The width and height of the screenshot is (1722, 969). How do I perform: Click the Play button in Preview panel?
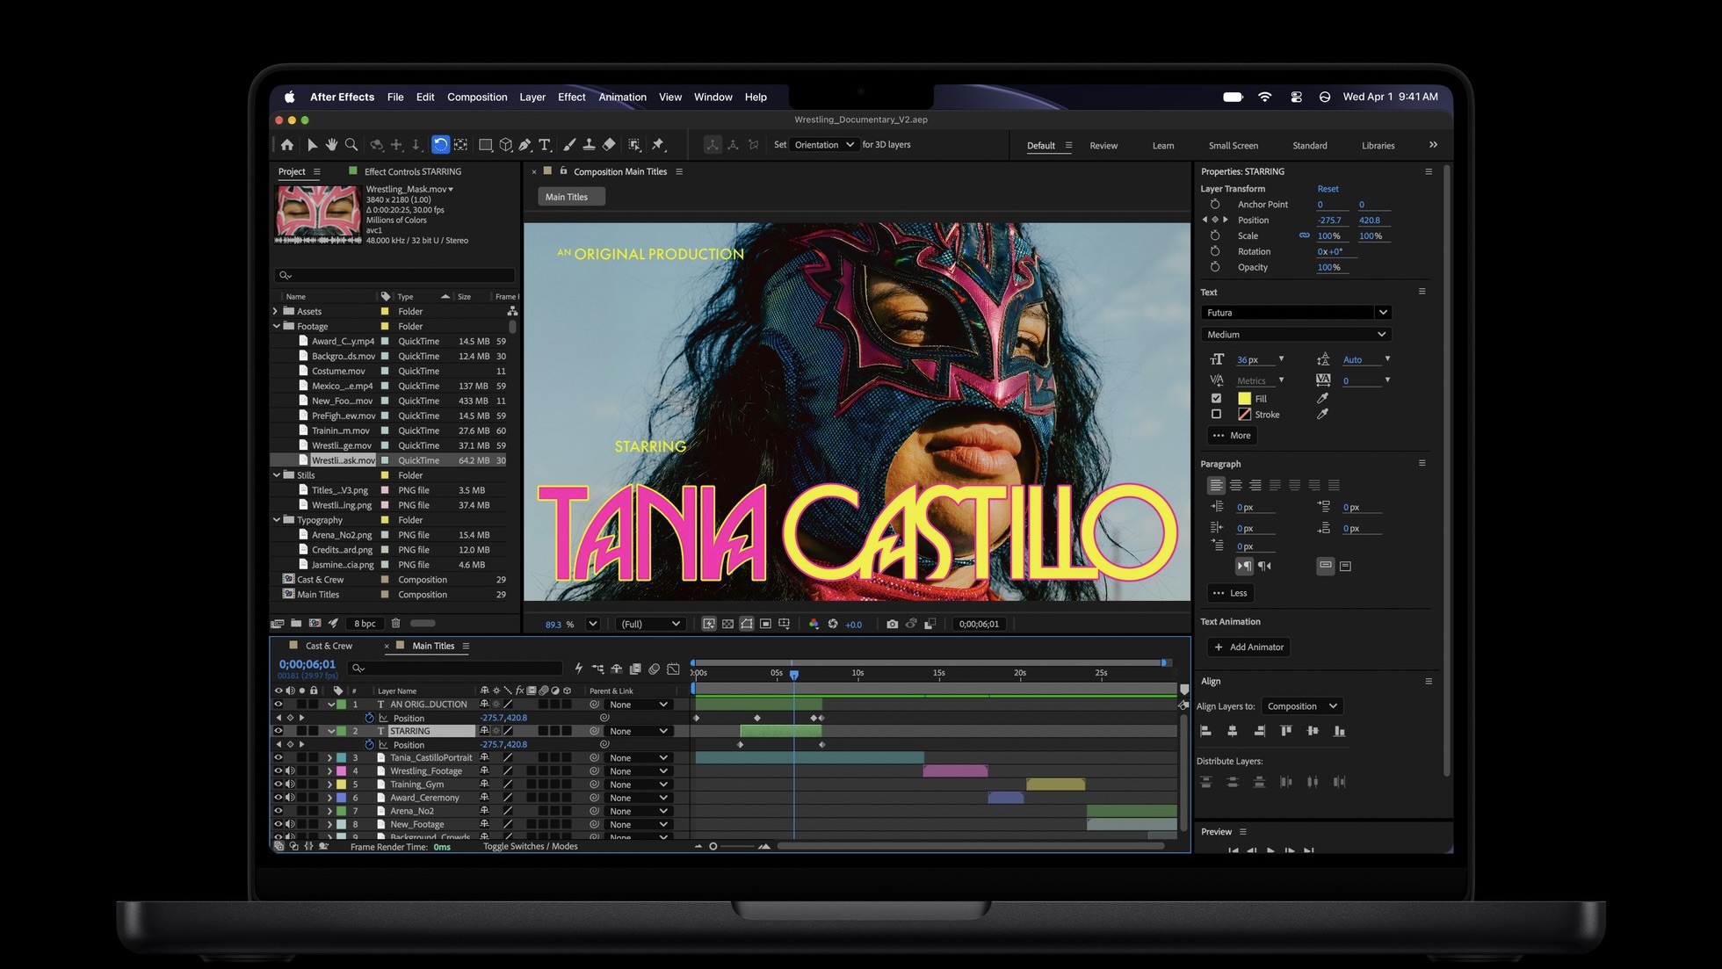click(x=1270, y=850)
